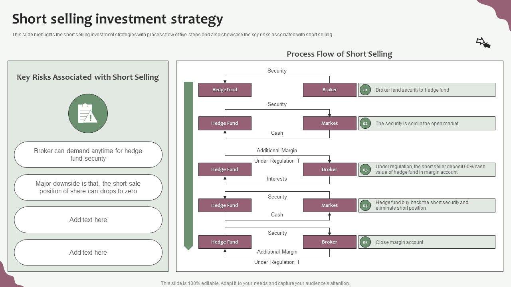
Task: Click the first row Broker box
Action: [329, 90]
